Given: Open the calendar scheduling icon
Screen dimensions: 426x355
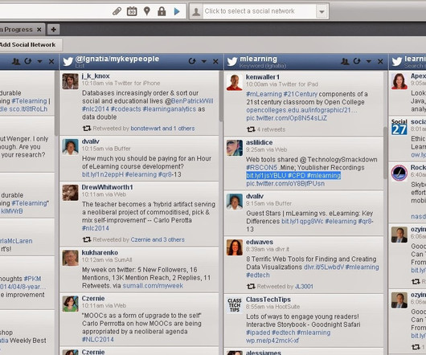Looking at the screenshot, I should 132,11.
